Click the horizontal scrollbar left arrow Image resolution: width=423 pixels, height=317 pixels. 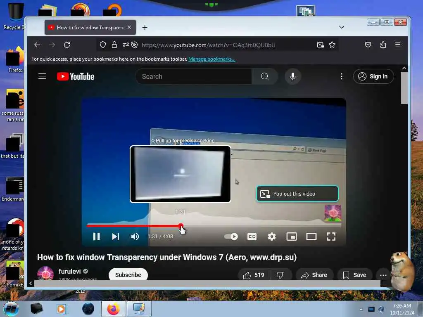pyautogui.click(x=31, y=283)
